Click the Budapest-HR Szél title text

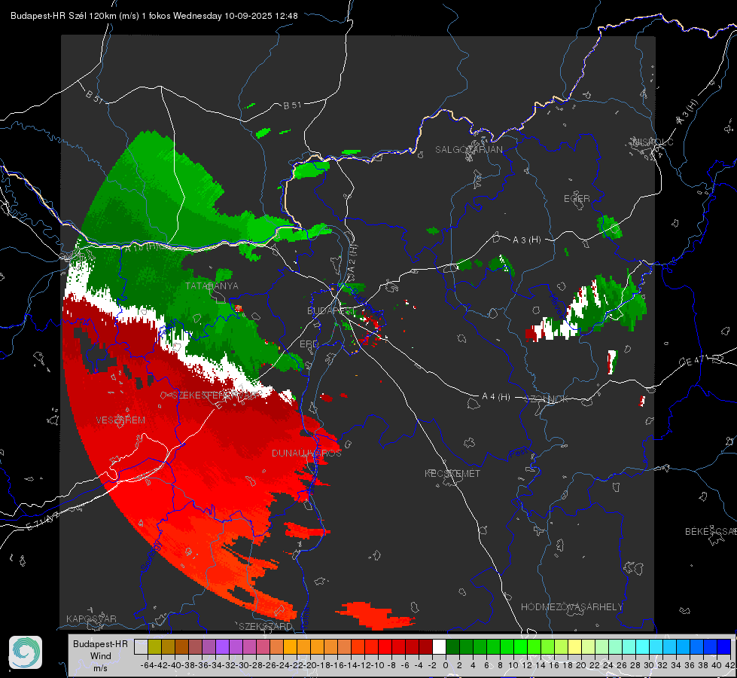49,16
